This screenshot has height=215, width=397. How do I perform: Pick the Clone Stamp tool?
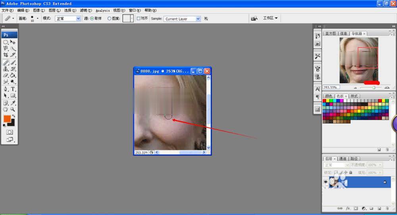(6, 69)
